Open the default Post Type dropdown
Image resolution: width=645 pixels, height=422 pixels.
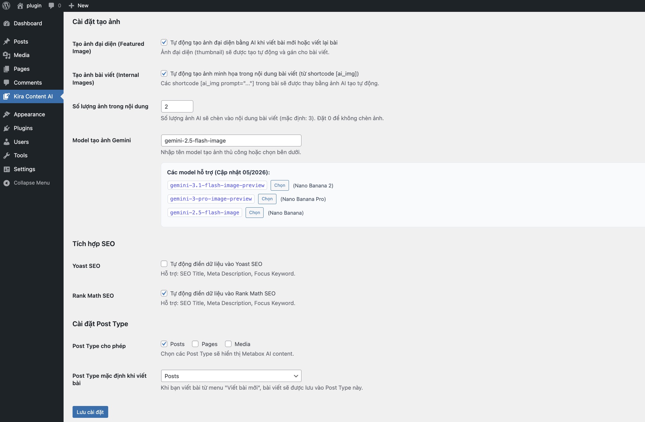231,376
